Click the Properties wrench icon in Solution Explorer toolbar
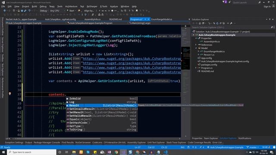Image resolution: width=276 pixels, height=155 pixels. point(231,23)
